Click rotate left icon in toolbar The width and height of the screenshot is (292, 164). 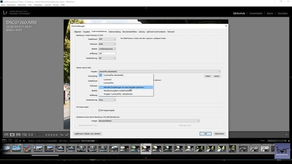coord(62,134)
